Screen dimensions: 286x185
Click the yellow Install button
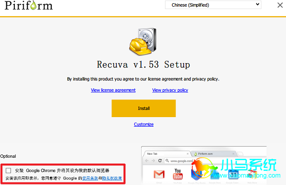click(143, 108)
